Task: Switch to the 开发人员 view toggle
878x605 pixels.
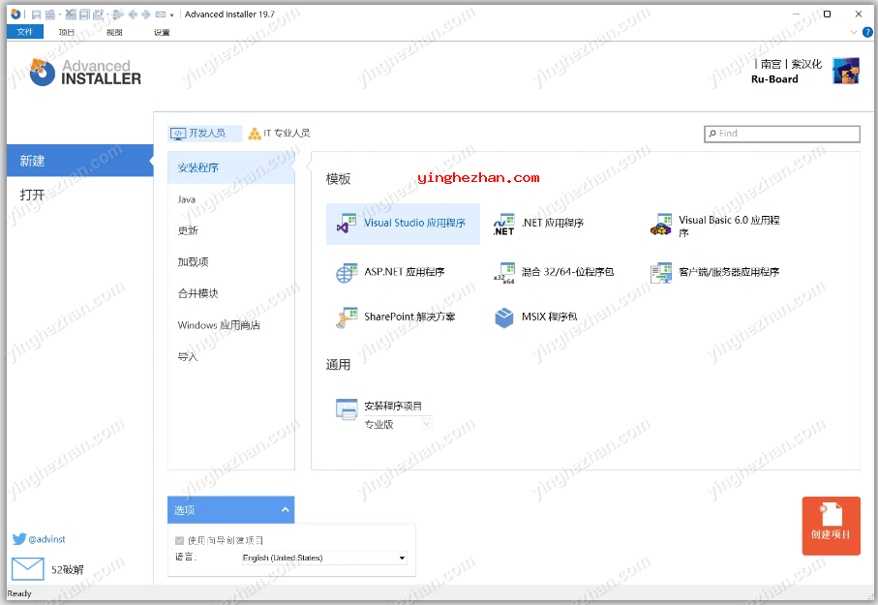Action: [198, 134]
